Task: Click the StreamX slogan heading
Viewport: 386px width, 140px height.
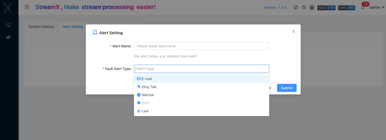Action: [95, 7]
